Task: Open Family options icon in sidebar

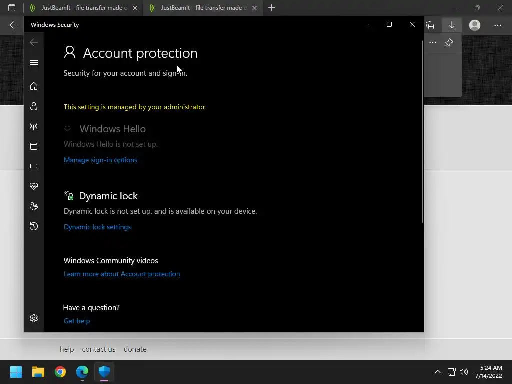Action: [x=34, y=206]
